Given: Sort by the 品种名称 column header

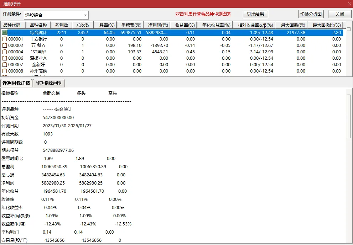Looking at the screenshot, I should [x=38, y=25].
